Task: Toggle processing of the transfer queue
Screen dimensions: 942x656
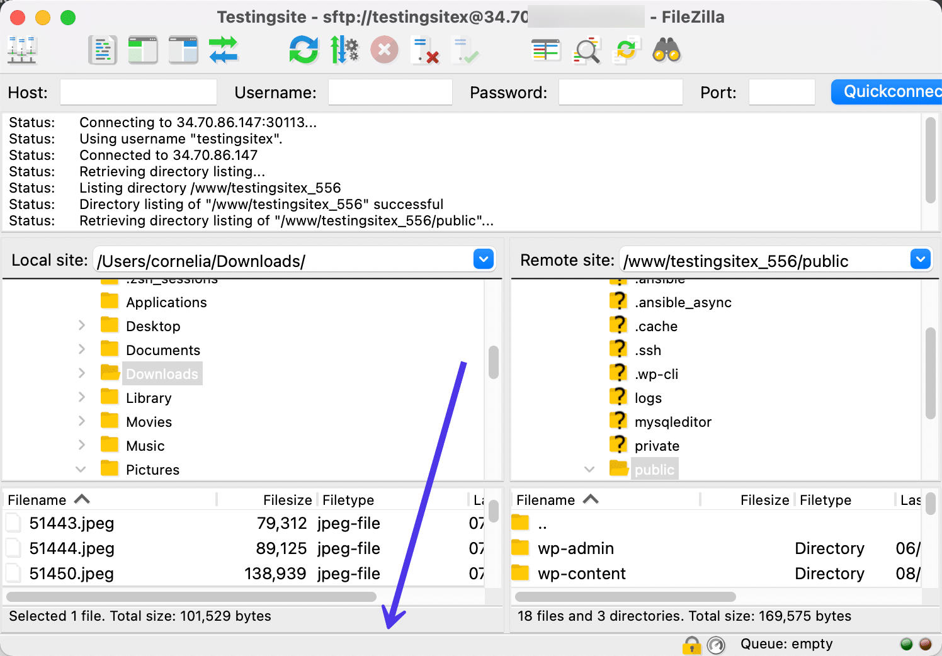Action: click(344, 50)
